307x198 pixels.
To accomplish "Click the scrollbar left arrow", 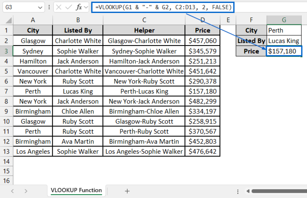I will 248,191.
